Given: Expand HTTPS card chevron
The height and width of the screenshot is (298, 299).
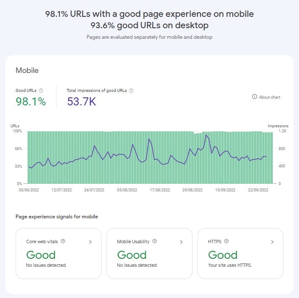Looking at the screenshot, I should point(272,242).
